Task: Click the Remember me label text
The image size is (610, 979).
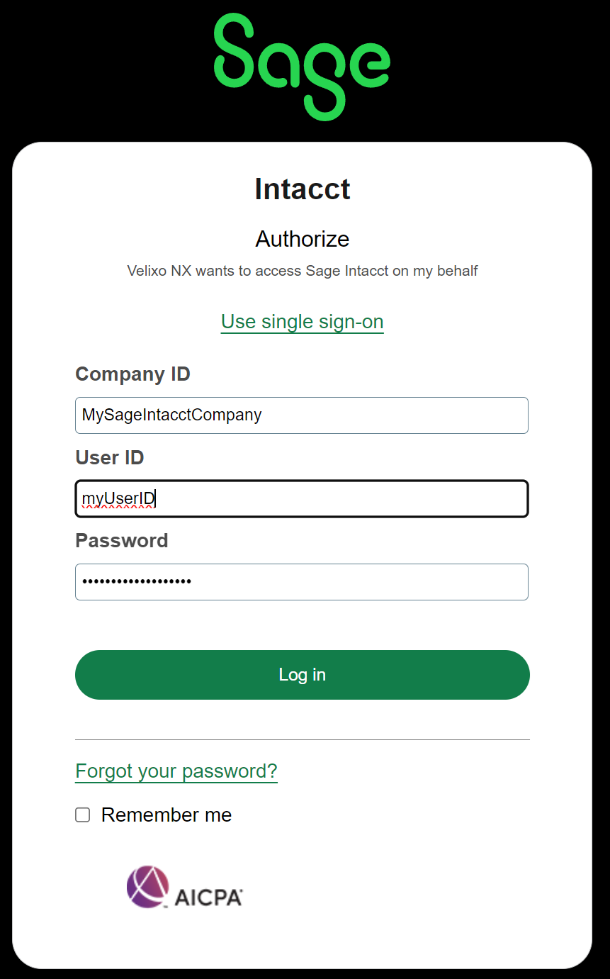Action: pos(166,815)
